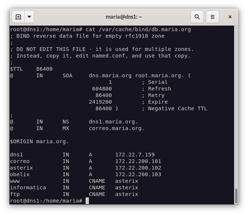This screenshot has width=248, height=215.
Task: Click the $TTL 86400 directive
Action: click(x=31, y=69)
